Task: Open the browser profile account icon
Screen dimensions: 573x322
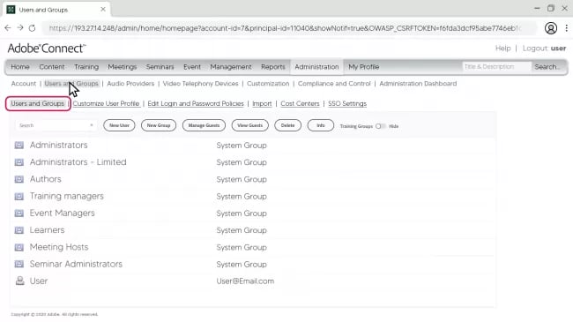Action: coord(551,28)
